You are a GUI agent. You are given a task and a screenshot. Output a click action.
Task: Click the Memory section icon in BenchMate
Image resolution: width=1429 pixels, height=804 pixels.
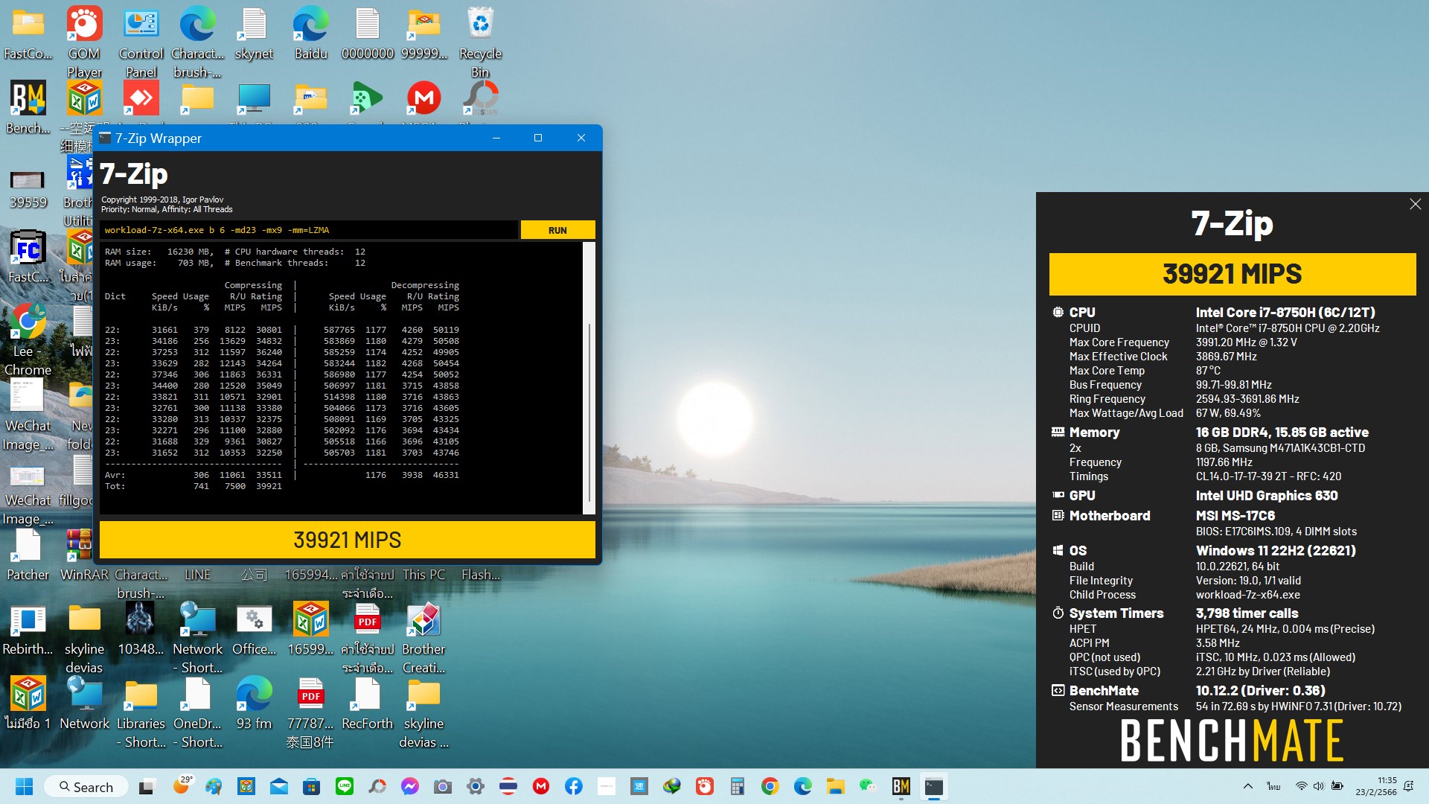[1058, 432]
